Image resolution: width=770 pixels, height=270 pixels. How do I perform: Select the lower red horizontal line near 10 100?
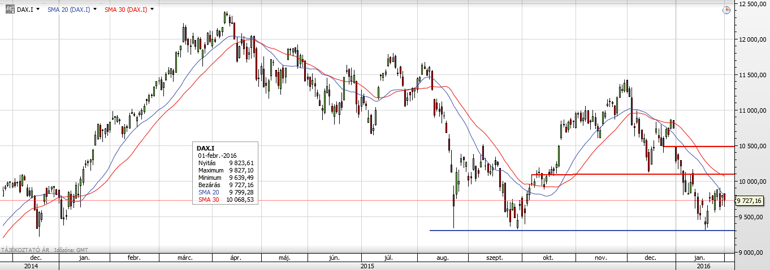[x=633, y=174]
